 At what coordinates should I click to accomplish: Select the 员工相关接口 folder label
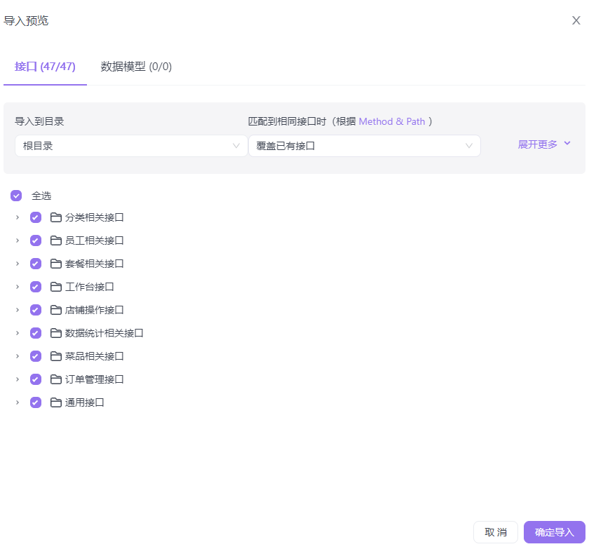coord(94,240)
